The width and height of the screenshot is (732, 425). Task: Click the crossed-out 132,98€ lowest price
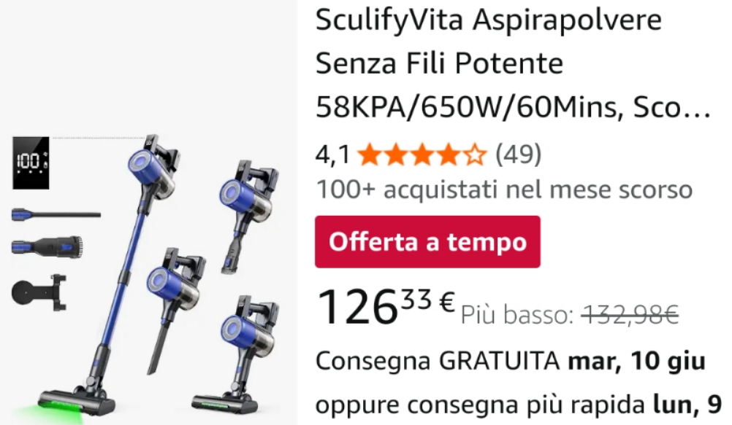pyautogui.click(x=630, y=315)
